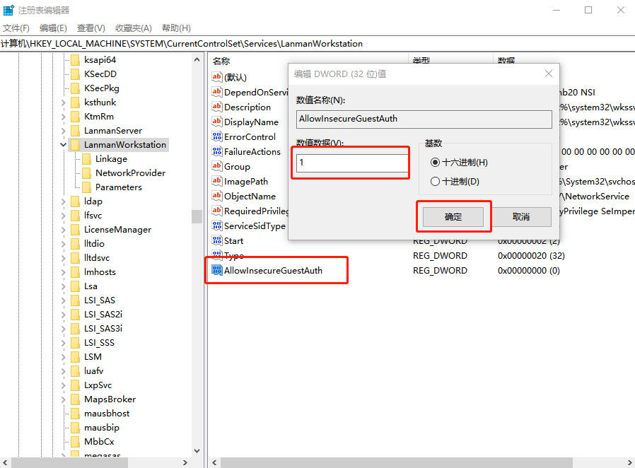The height and width of the screenshot is (468, 635).
Task: Expand the ksthunk tree node
Action: [63, 103]
